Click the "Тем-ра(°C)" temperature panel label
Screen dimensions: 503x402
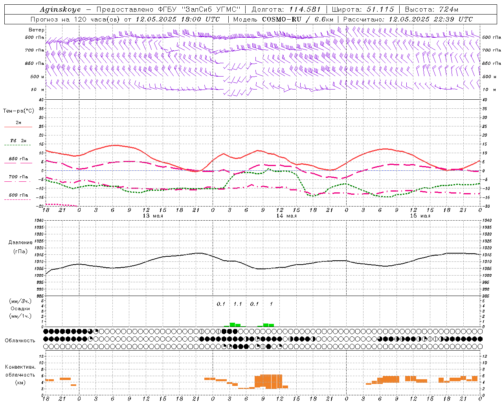click(x=18, y=111)
